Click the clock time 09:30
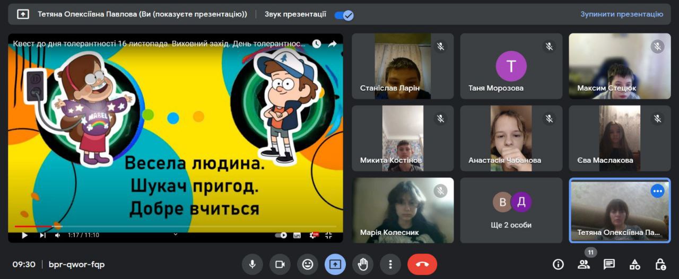The width and height of the screenshot is (679, 279). tap(24, 264)
